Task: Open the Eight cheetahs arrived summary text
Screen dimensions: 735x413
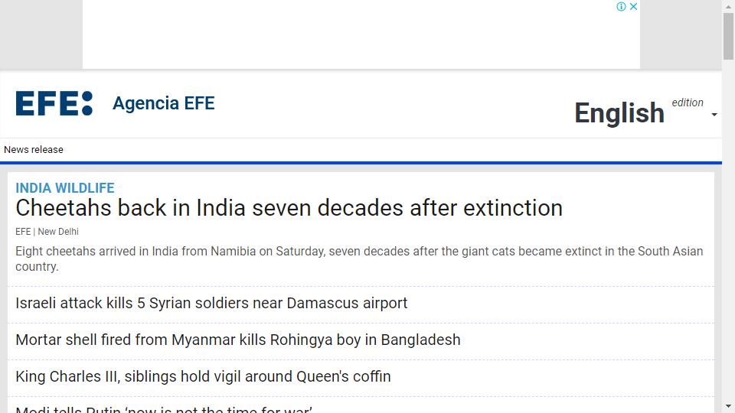Action: tap(359, 259)
